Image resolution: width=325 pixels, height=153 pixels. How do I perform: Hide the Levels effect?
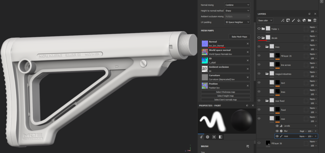277,126
